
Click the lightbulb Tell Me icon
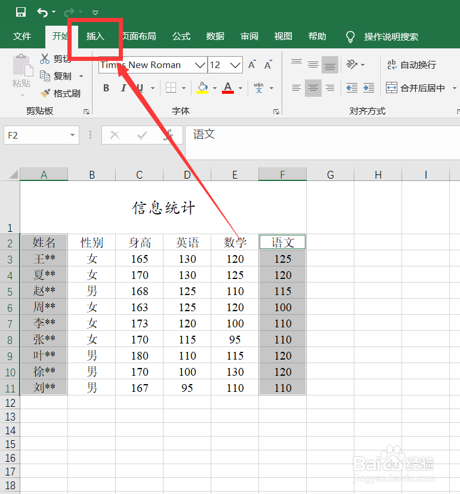tap(350, 36)
